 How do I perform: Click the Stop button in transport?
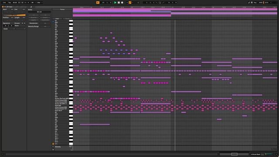[x=119, y=3]
